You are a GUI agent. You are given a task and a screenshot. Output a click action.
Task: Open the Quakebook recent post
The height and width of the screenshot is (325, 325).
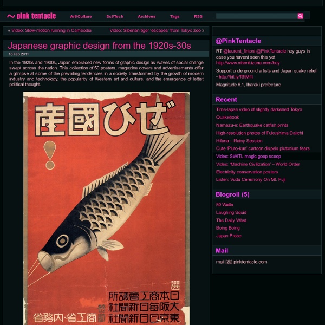coord(227,118)
